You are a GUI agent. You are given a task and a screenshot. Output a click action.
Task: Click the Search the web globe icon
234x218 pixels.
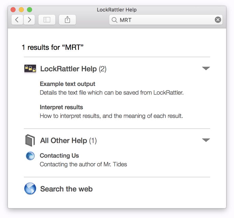[30, 189]
